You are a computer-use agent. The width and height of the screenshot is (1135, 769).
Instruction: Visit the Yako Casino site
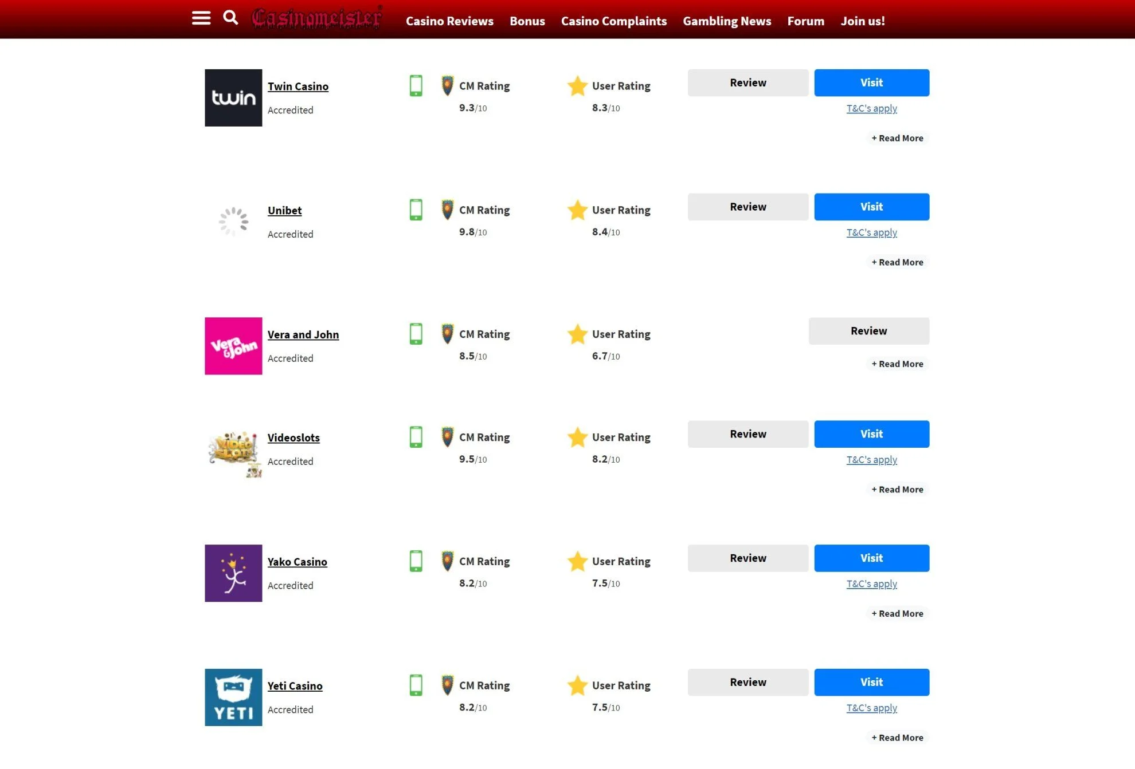tap(871, 558)
